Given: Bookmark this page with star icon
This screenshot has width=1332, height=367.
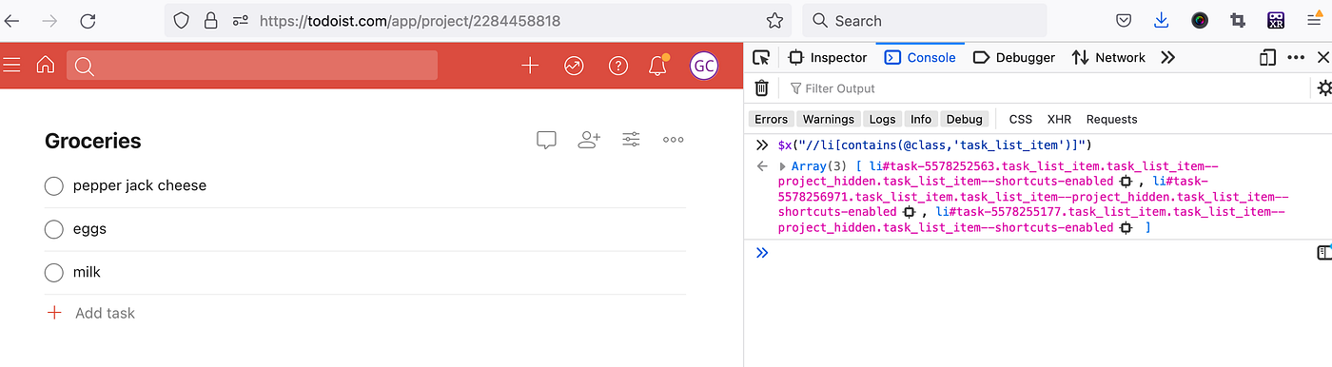Looking at the screenshot, I should coord(775,20).
